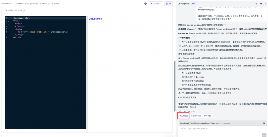This screenshot has height=137, width=268.
Task: Click the 再给两个标题 suggestion button
Action: 196,116
